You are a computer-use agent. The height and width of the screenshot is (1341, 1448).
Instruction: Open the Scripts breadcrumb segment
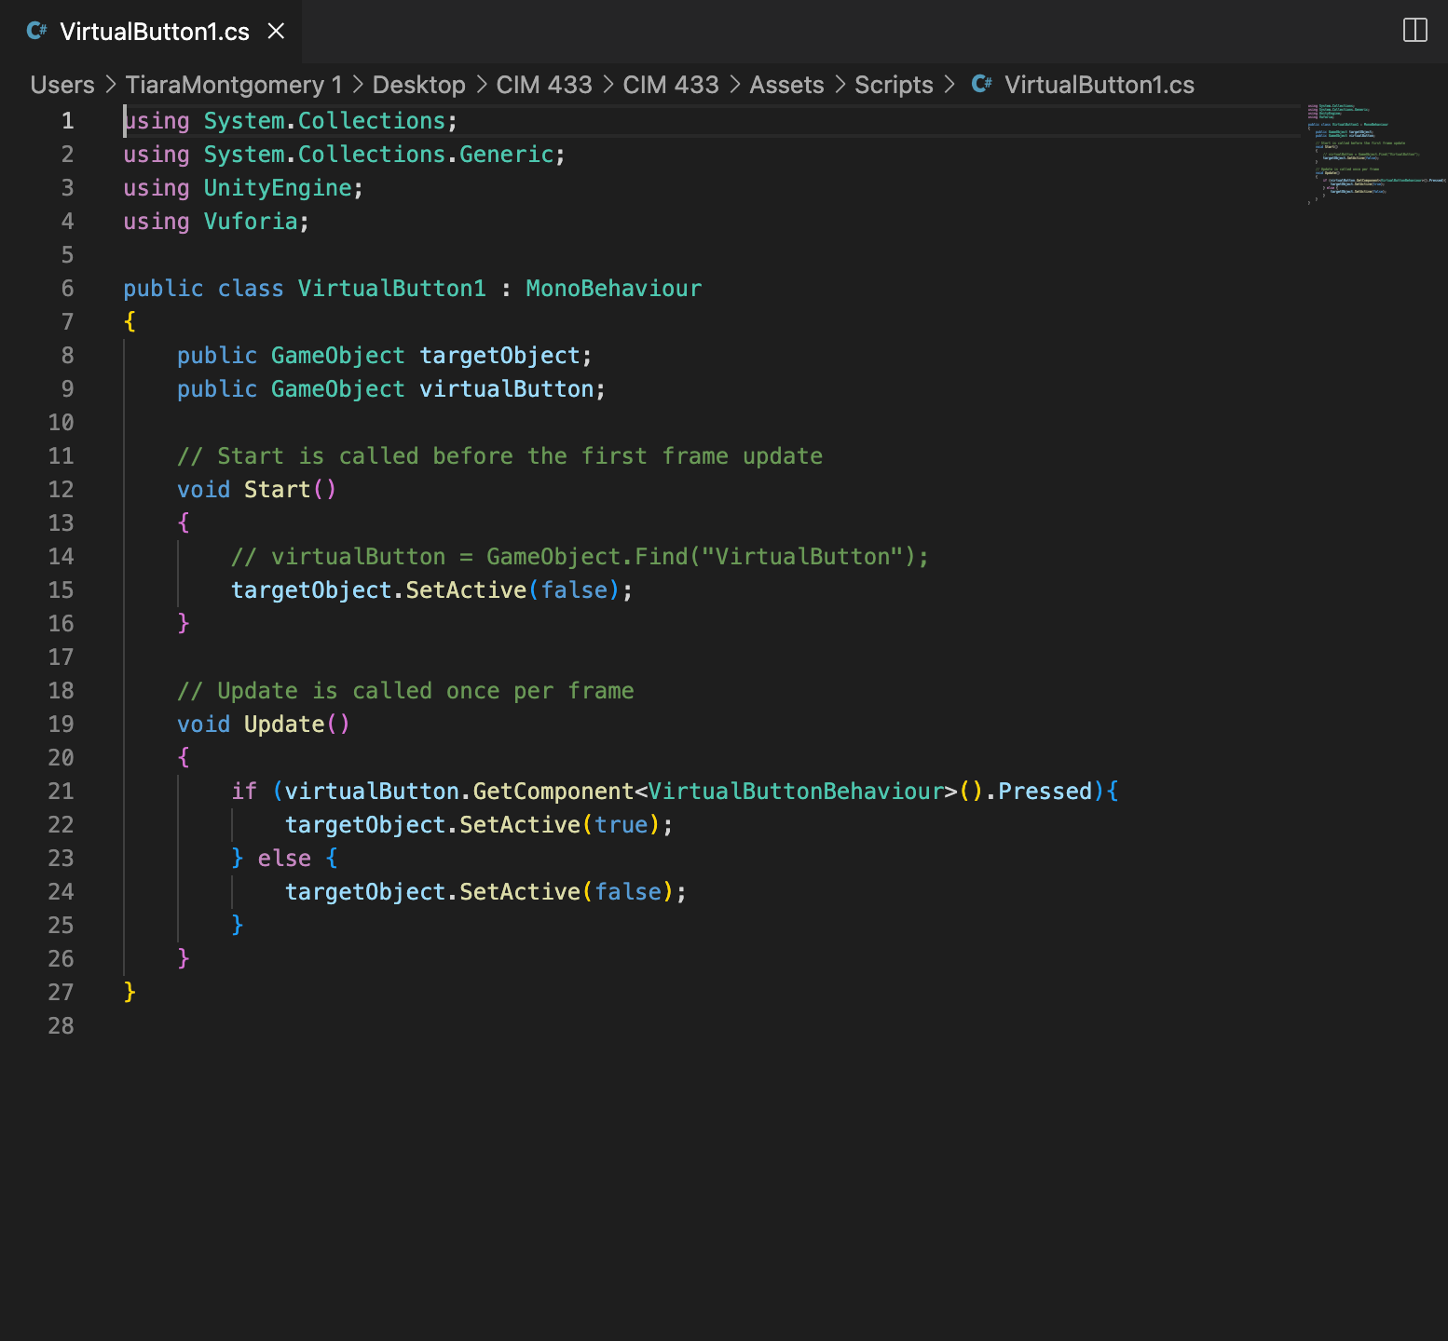coord(894,85)
